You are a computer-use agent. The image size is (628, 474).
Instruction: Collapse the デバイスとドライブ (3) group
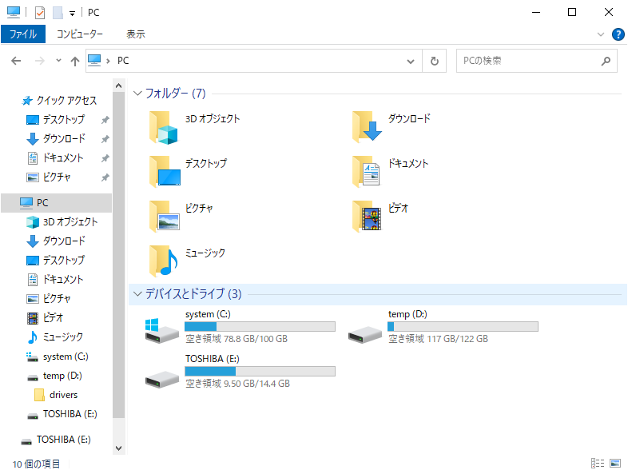[x=137, y=294]
